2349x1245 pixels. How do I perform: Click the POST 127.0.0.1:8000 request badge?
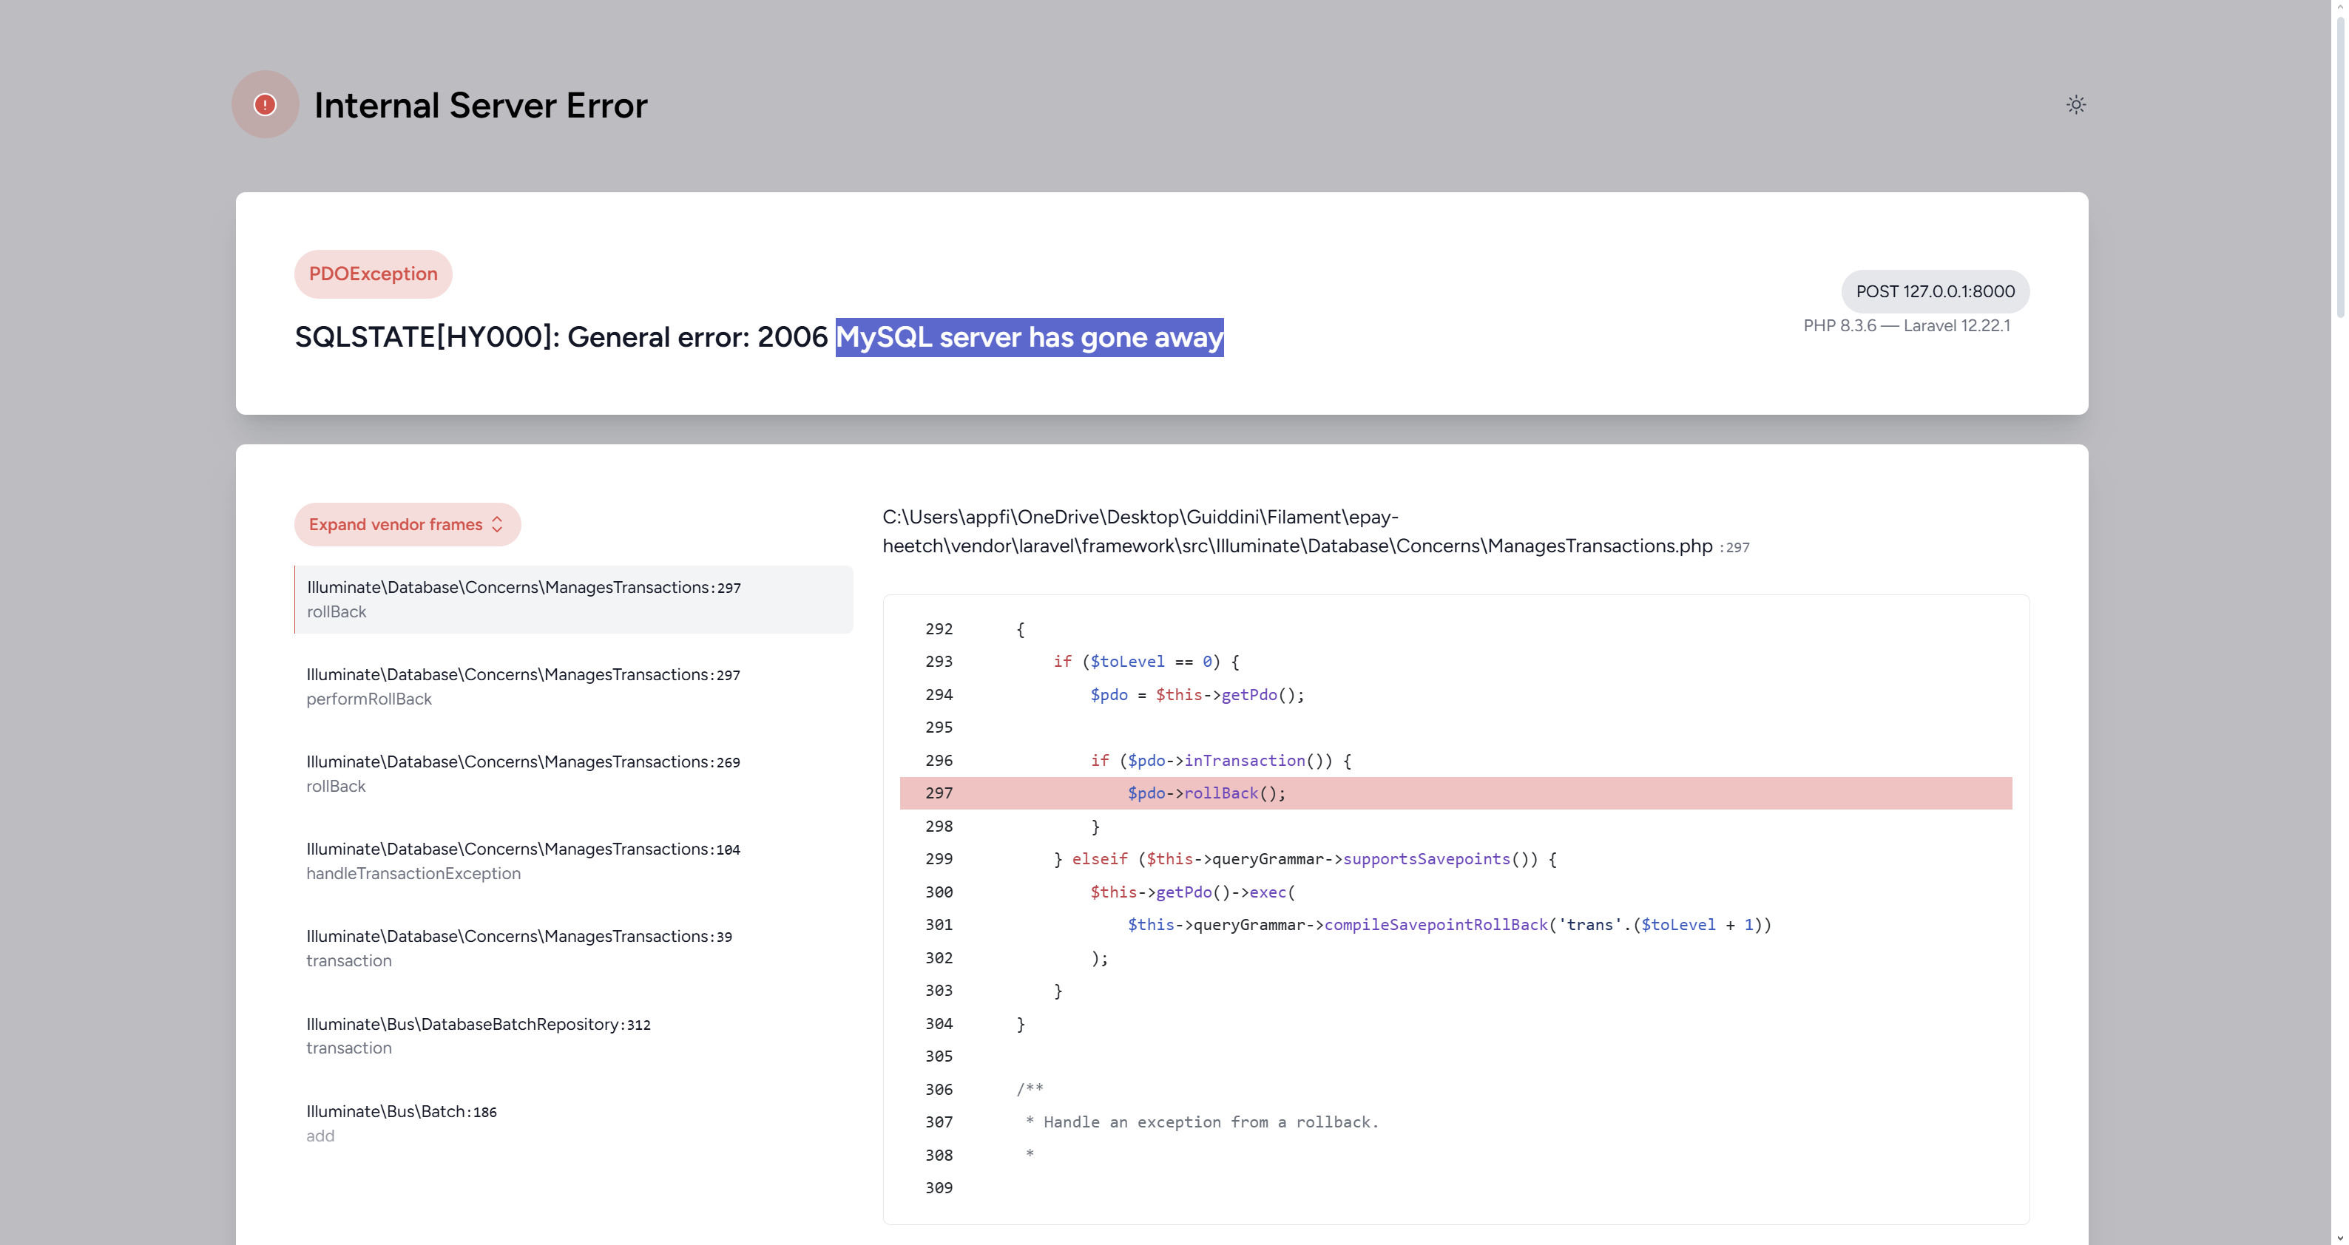click(x=1935, y=291)
